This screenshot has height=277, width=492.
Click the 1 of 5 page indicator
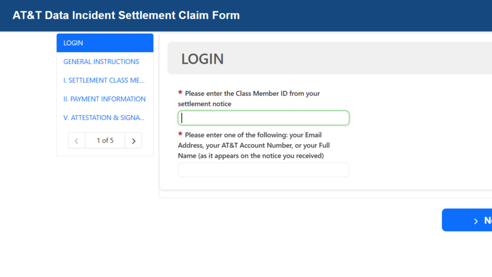(105, 140)
